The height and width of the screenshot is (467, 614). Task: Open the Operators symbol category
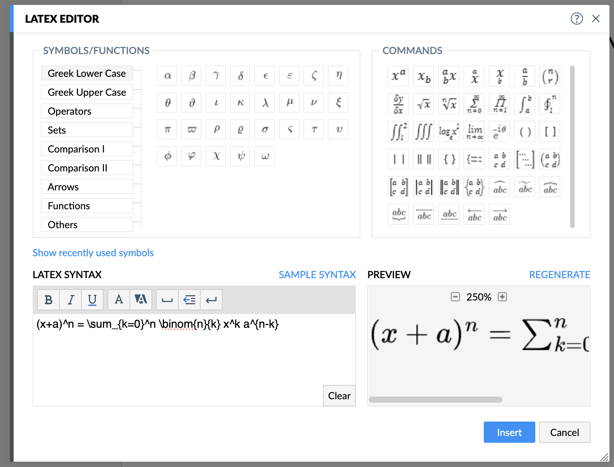pyautogui.click(x=87, y=111)
